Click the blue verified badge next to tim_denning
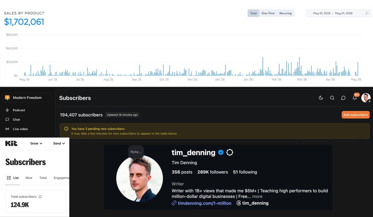This screenshot has width=373, height=217. coord(221,153)
